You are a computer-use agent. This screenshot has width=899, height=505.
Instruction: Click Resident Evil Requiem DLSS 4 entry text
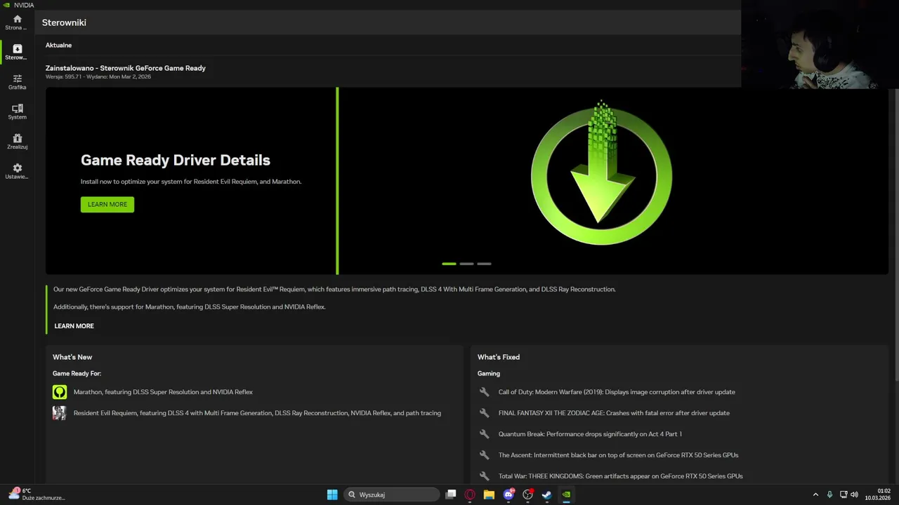click(x=257, y=413)
